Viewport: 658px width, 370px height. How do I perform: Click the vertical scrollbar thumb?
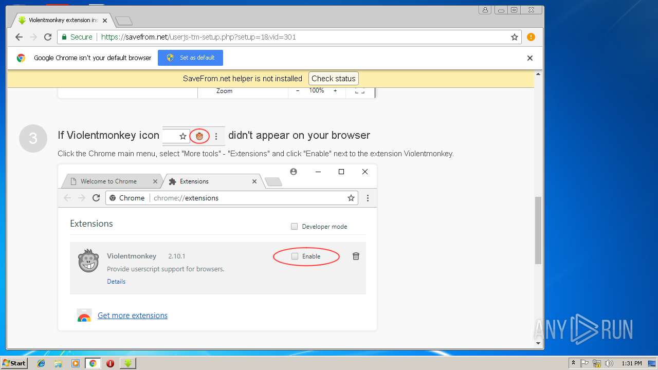pos(539,230)
